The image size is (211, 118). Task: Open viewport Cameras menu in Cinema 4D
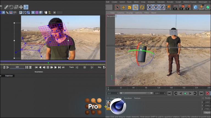(120, 13)
